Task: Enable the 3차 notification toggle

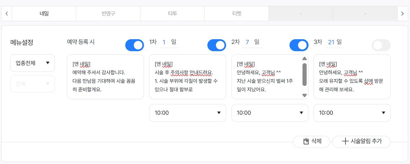Action: [x=381, y=45]
